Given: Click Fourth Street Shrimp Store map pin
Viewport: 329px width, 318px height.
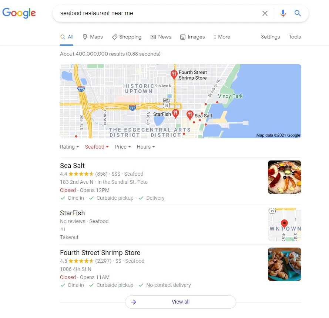Looking at the screenshot, I should click(174, 75).
